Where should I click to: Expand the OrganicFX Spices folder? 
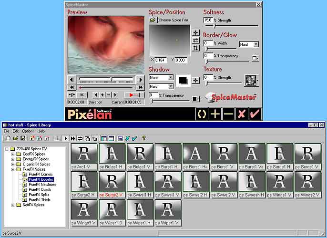[13, 164]
